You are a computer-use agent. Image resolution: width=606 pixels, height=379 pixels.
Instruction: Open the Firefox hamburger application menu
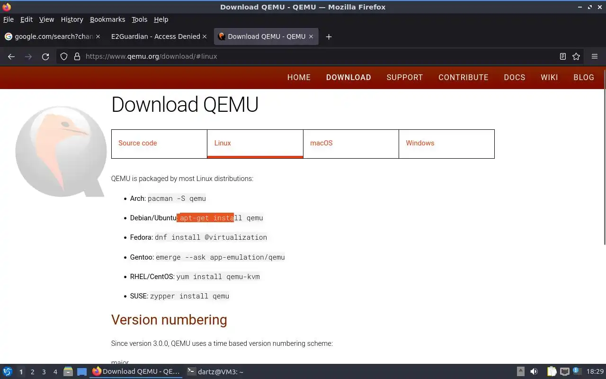(x=595, y=56)
